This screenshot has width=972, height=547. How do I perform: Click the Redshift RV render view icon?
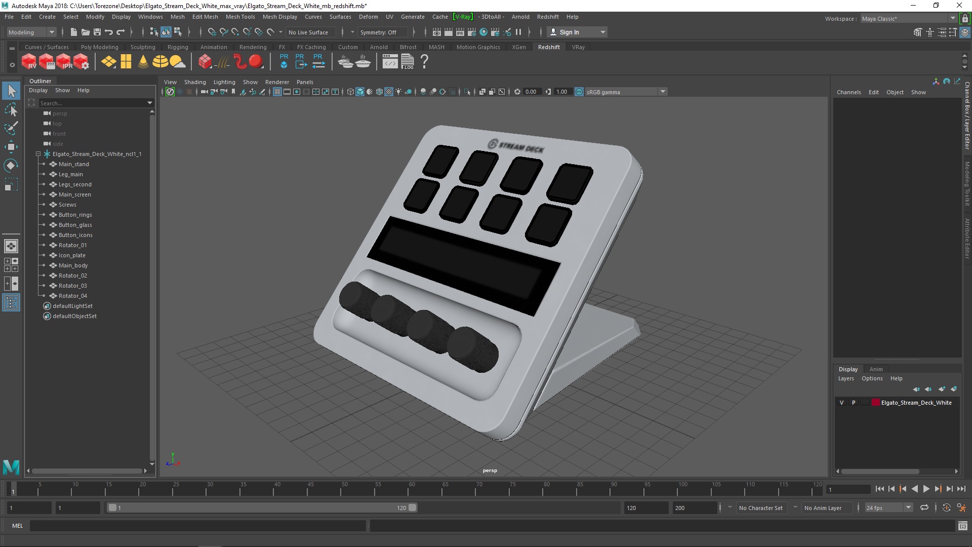(x=29, y=62)
